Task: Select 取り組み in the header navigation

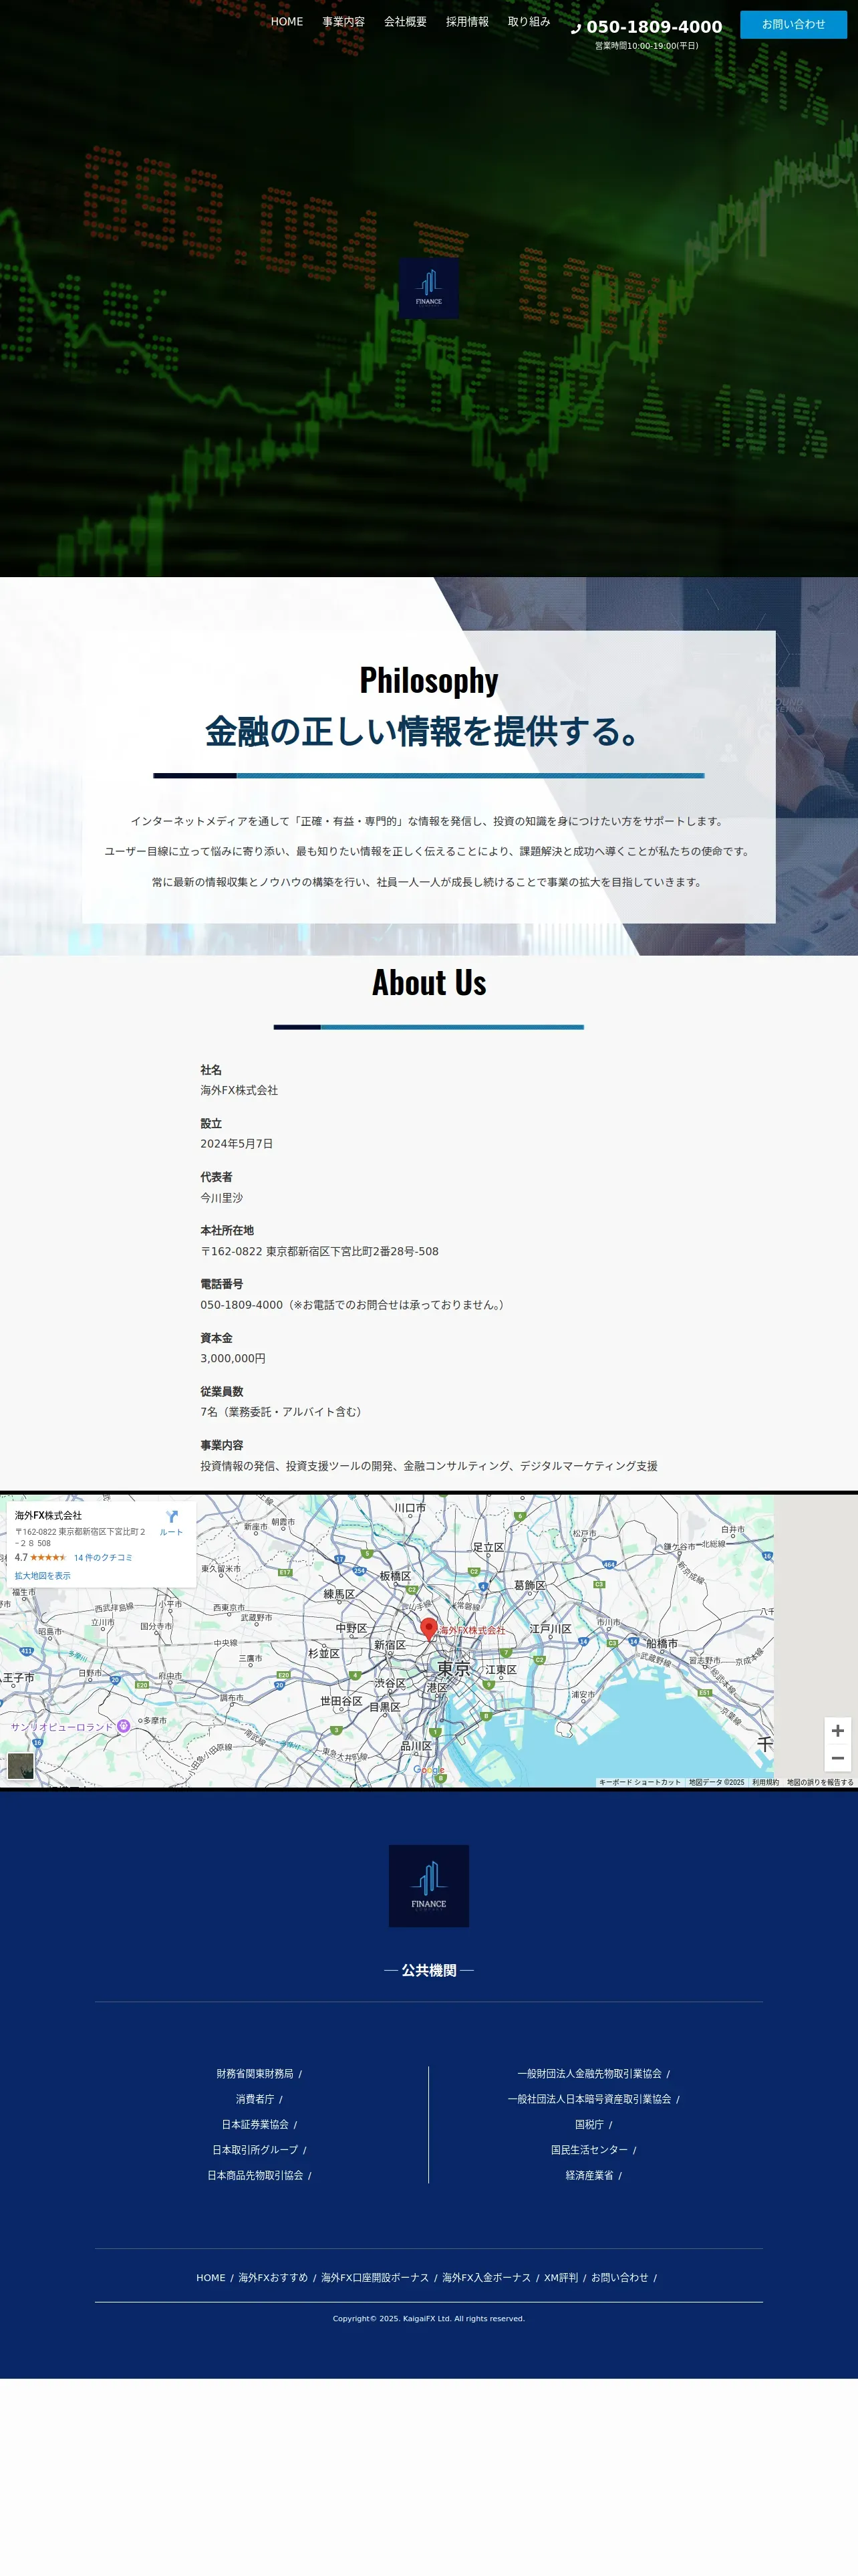Action: click(x=529, y=22)
